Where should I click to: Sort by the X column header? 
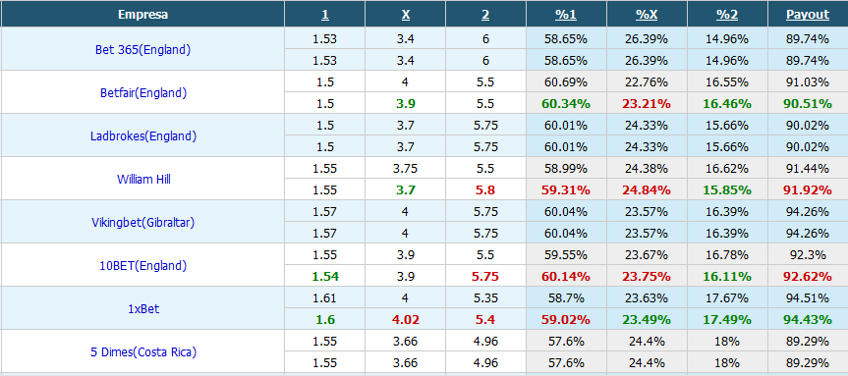pyautogui.click(x=406, y=15)
